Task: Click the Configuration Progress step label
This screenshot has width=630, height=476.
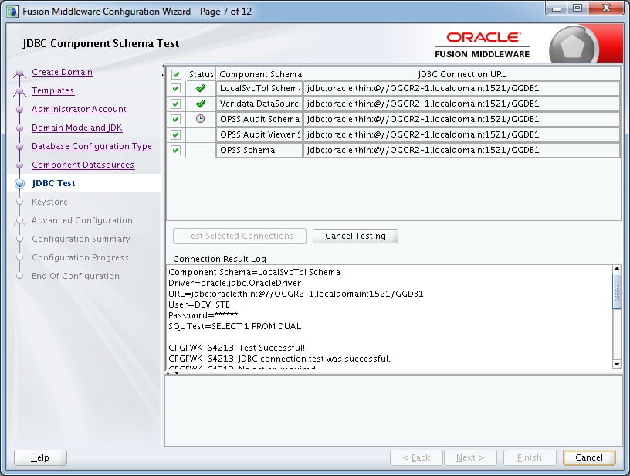Action: pos(80,257)
